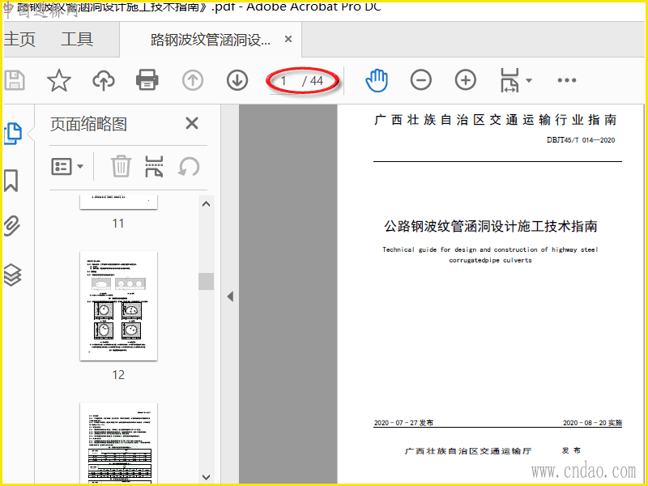Open the thumbnail options menu icon
Viewport: 648px width, 486px height.
(x=67, y=167)
